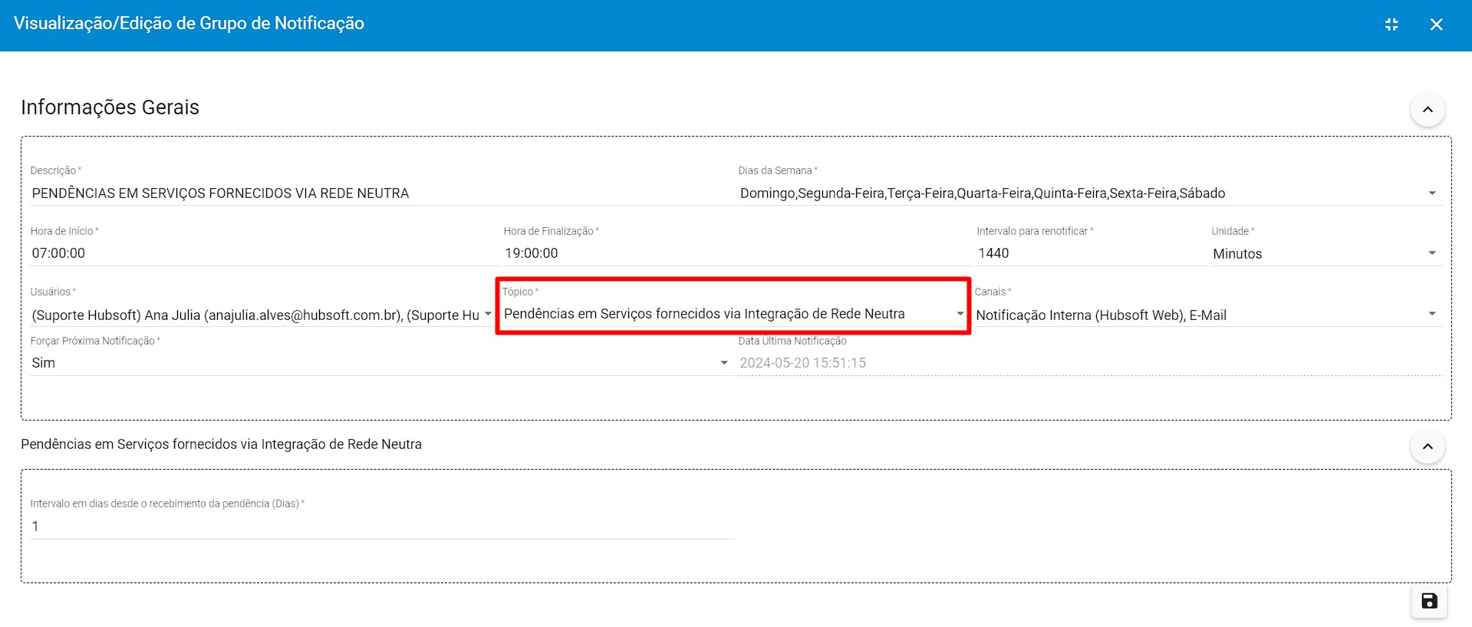Open the Canais dropdown
1472x627 pixels.
point(1207,315)
